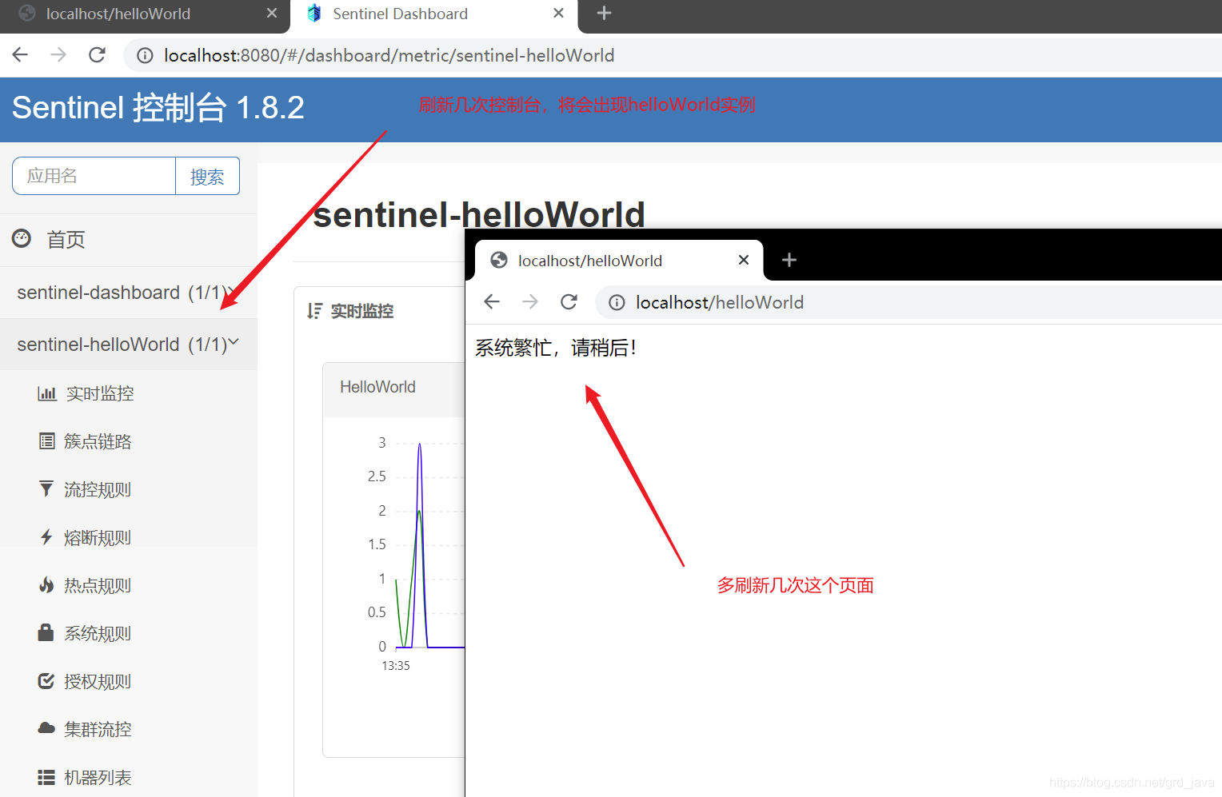Close the Sentinel Dashboard tab
1222x797 pixels.
(558, 13)
